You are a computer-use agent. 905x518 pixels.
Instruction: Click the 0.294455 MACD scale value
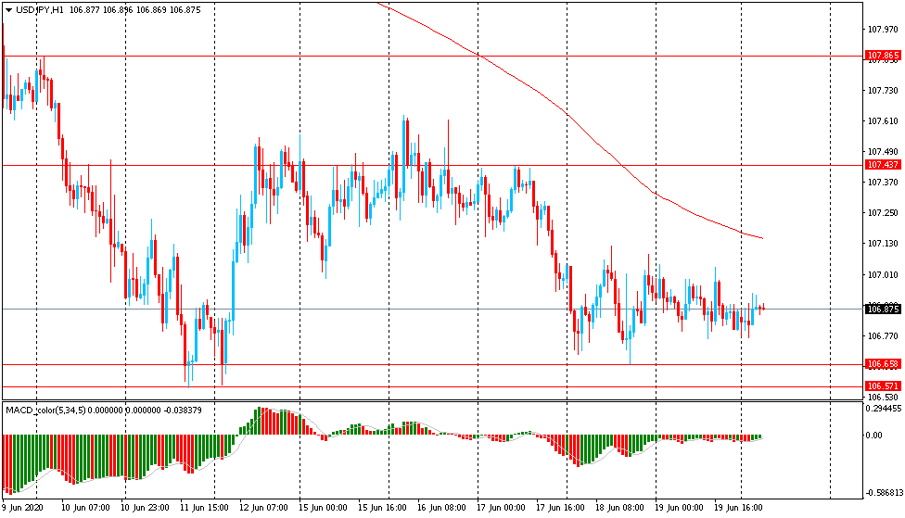pyautogui.click(x=883, y=408)
